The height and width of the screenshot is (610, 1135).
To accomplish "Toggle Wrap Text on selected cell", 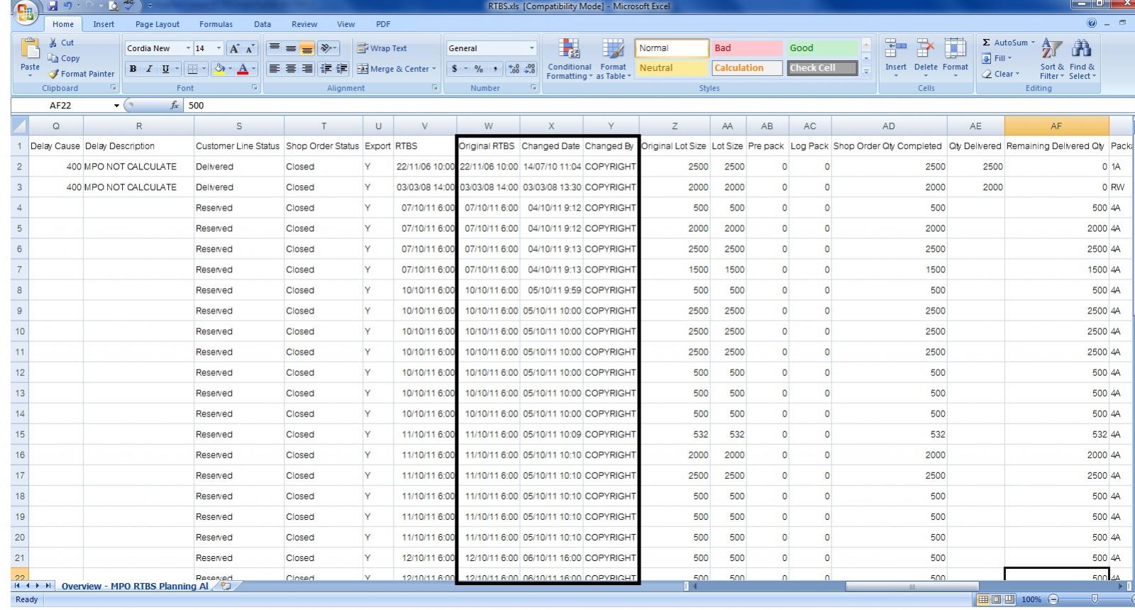I will (382, 48).
